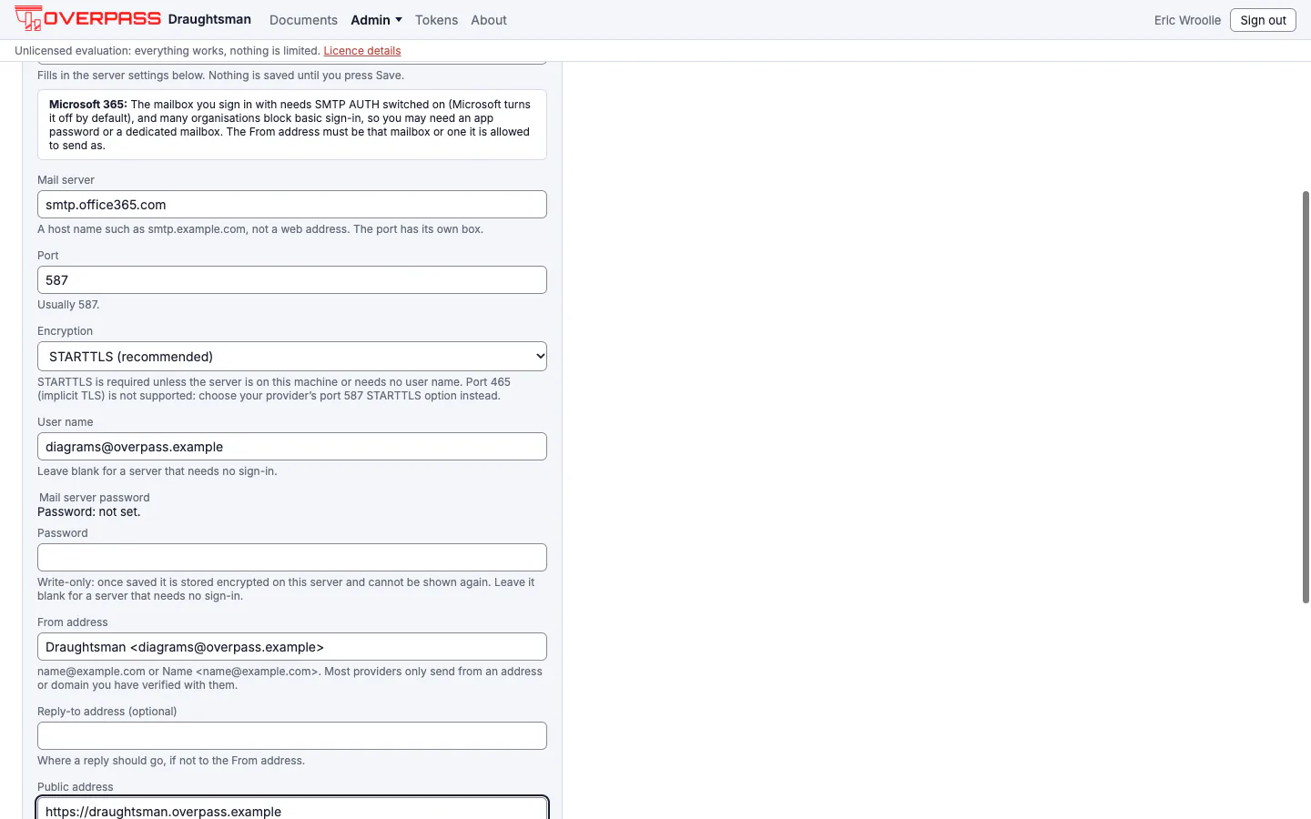
Task: Click into the Port field
Action: coord(292,280)
